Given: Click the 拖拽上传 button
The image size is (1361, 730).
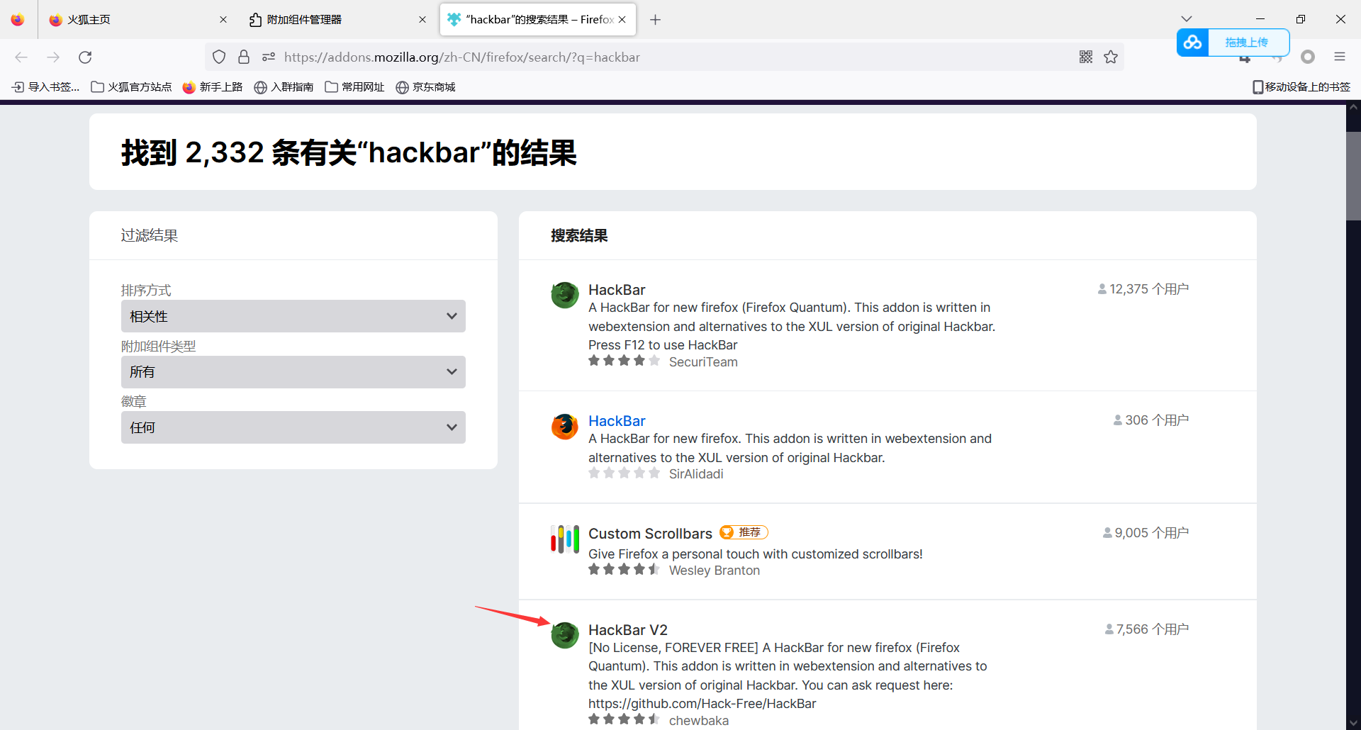Looking at the screenshot, I should [x=1248, y=43].
